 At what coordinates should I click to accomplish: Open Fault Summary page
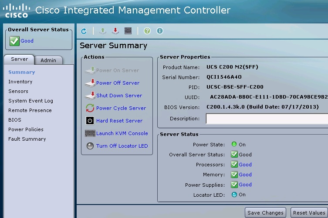tap(27, 139)
